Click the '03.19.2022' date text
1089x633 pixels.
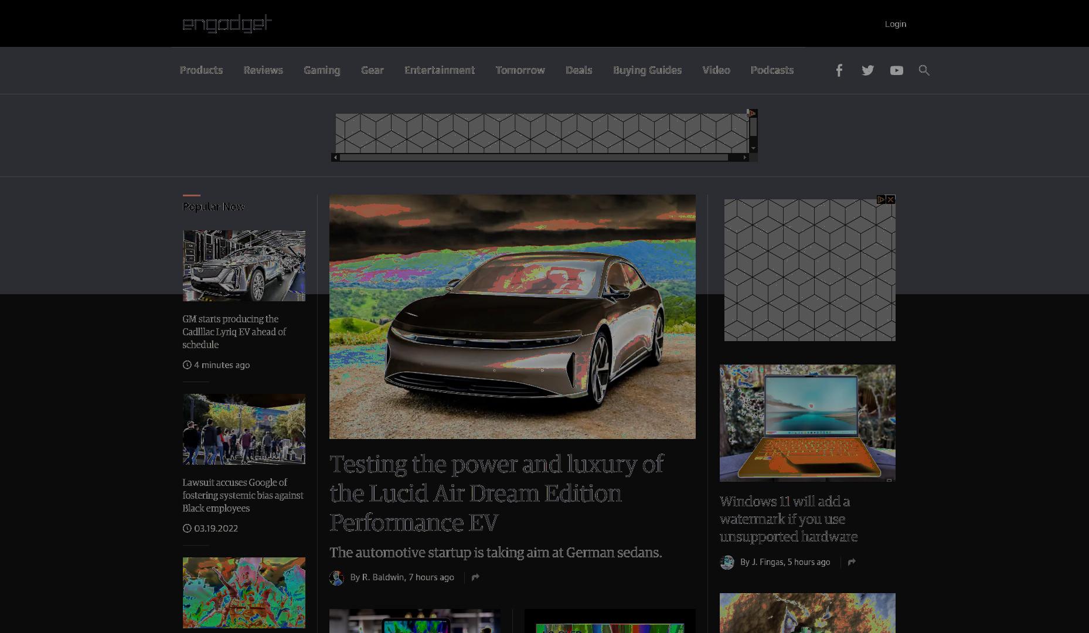216,528
